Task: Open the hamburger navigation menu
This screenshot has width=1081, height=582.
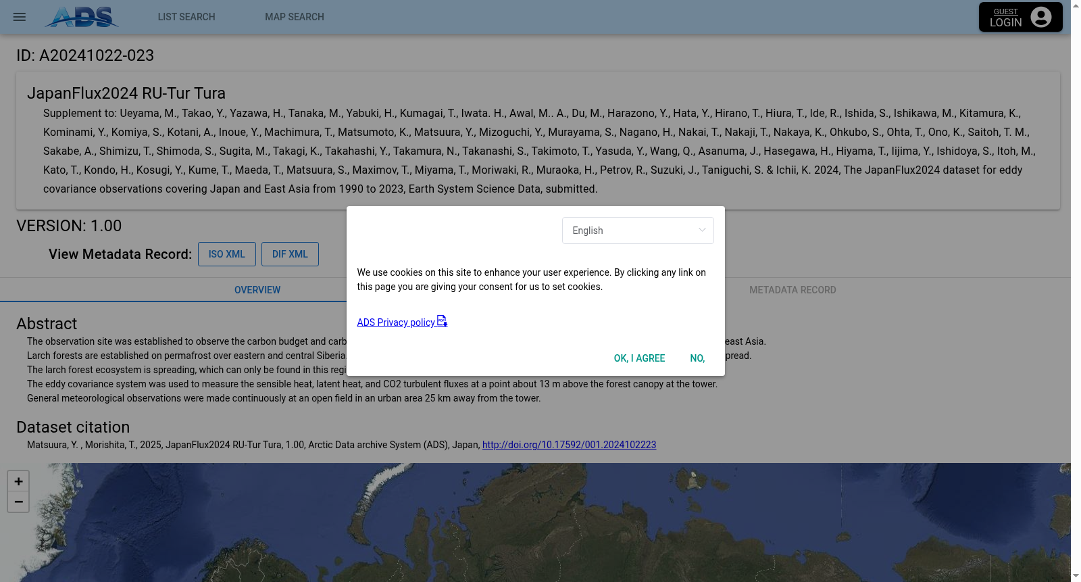Action: point(20,17)
